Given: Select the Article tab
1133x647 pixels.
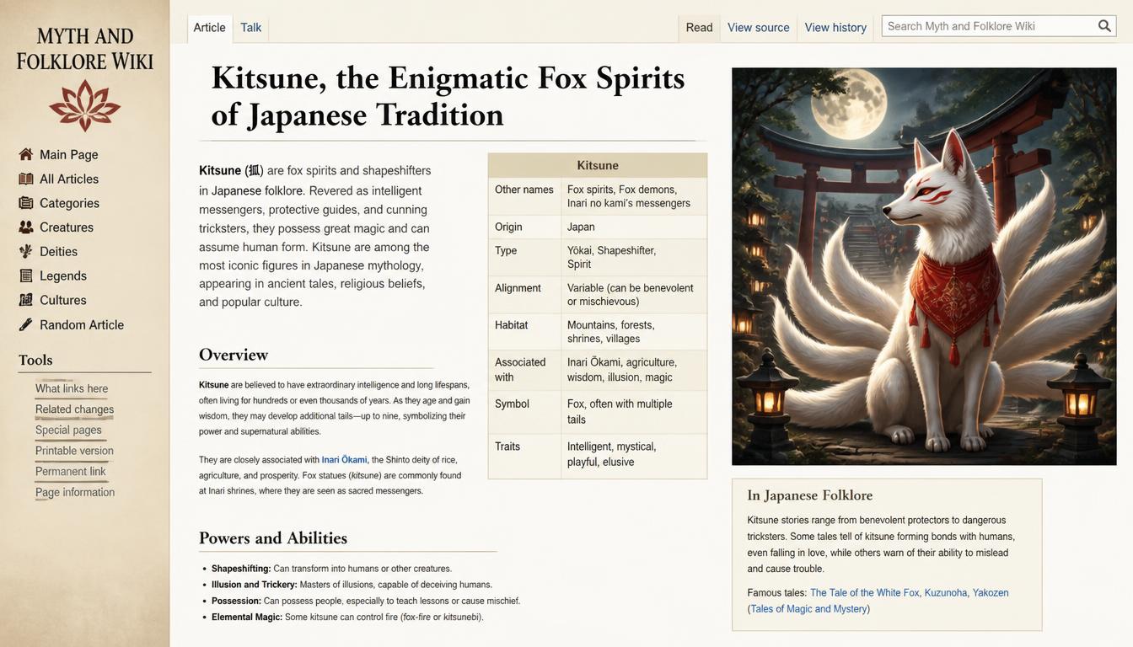Looking at the screenshot, I should point(210,28).
